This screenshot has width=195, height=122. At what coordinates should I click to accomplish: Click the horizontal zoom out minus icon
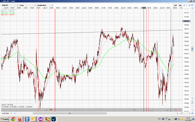[180, 113]
